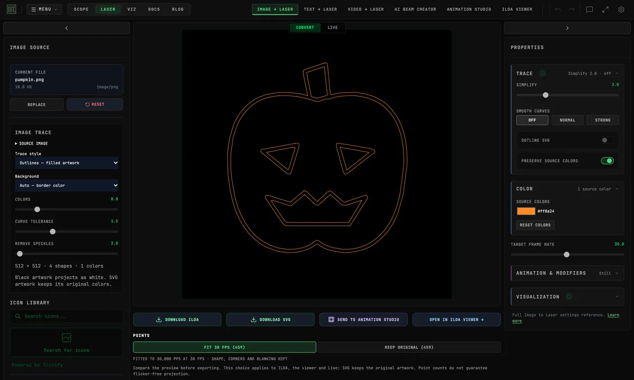The height and width of the screenshot is (380, 634).
Task: Click the Simplify slider handle
Action: pos(545,95)
